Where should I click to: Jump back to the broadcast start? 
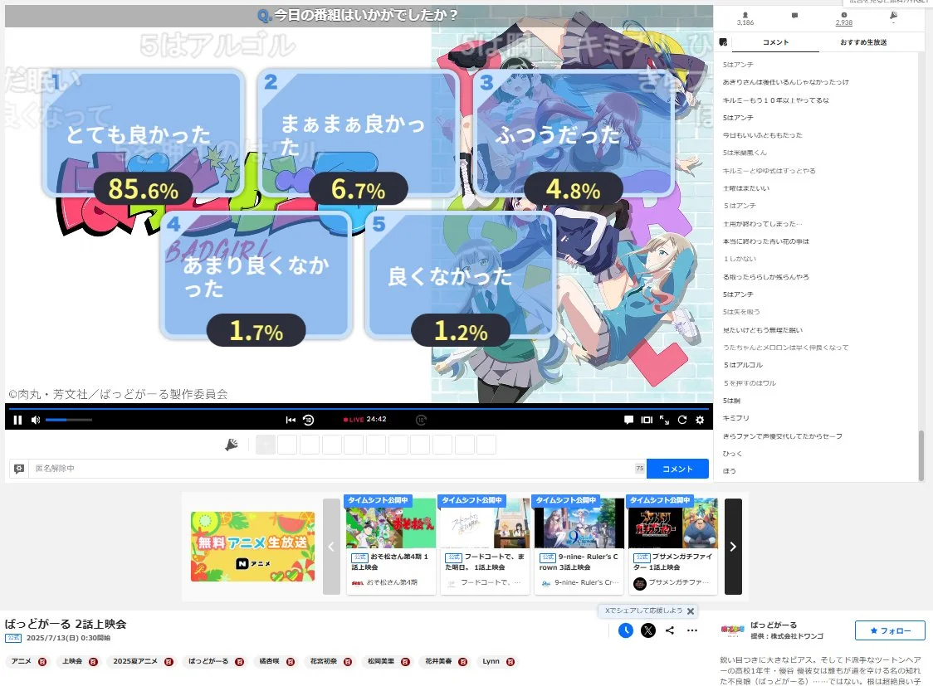tap(291, 420)
